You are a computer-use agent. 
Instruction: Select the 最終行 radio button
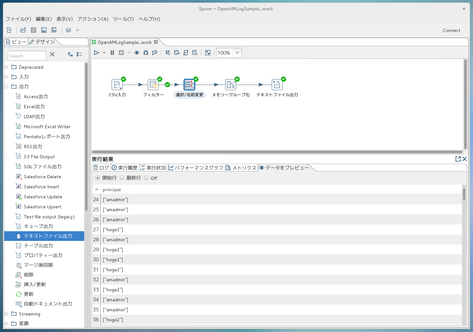[122, 178]
